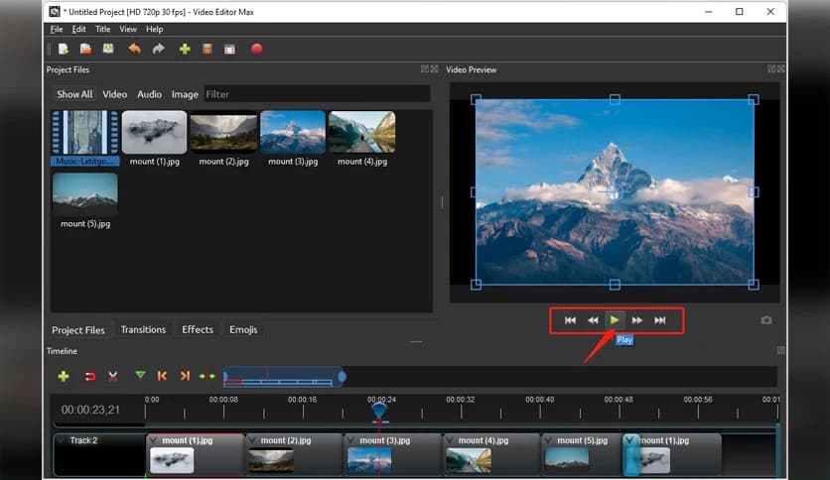The height and width of the screenshot is (480, 830).
Task: Float the Timeline panel
Action: click(x=780, y=350)
